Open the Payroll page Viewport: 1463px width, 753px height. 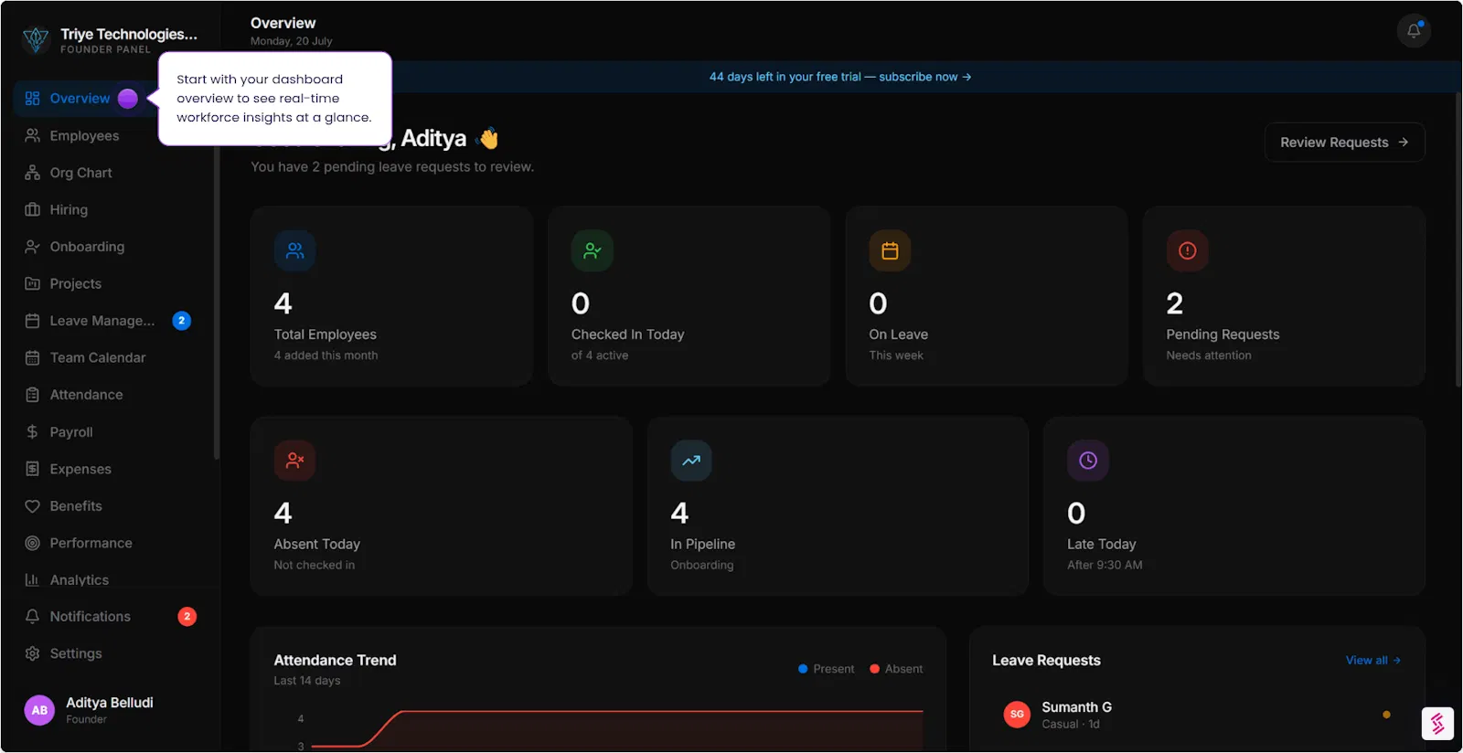coord(110,431)
